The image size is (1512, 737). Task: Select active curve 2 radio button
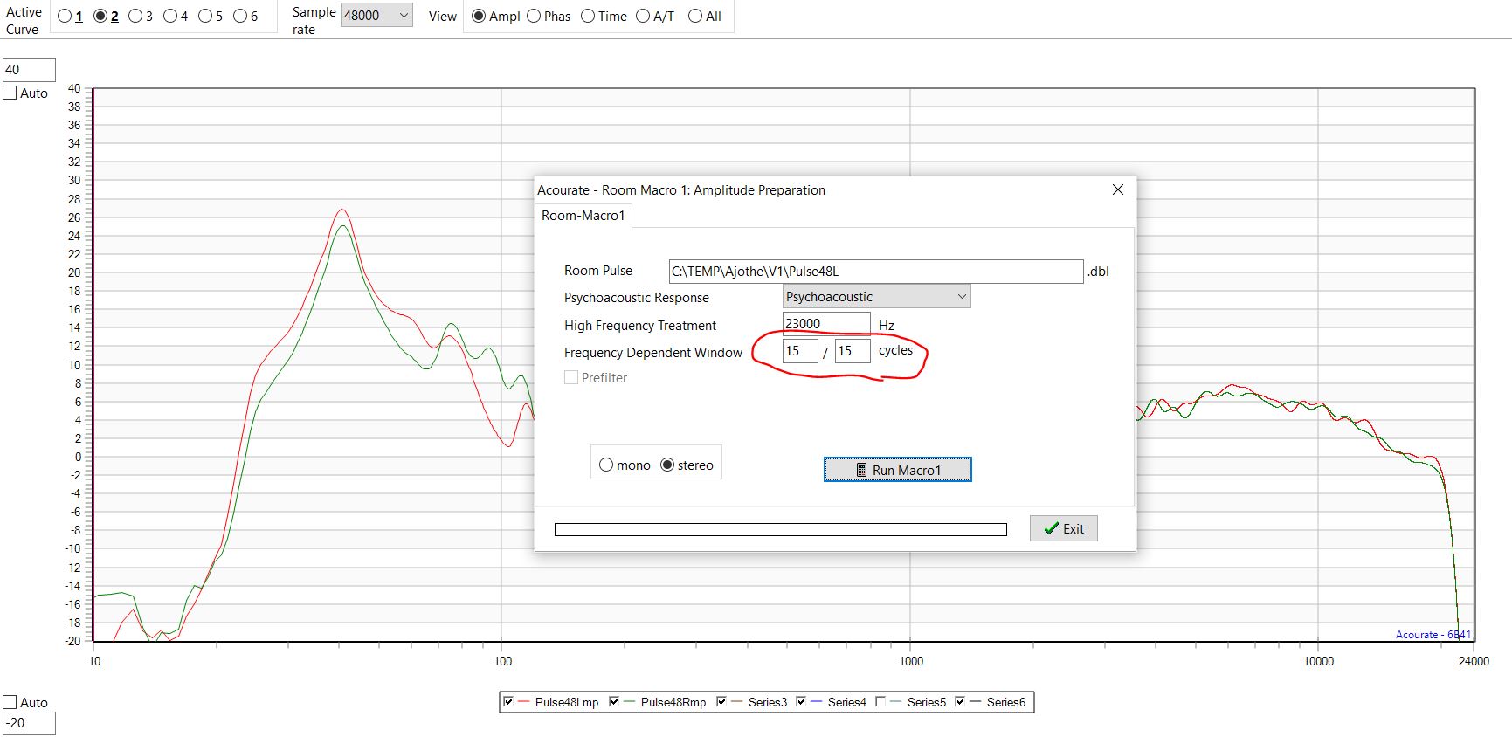pyautogui.click(x=100, y=16)
